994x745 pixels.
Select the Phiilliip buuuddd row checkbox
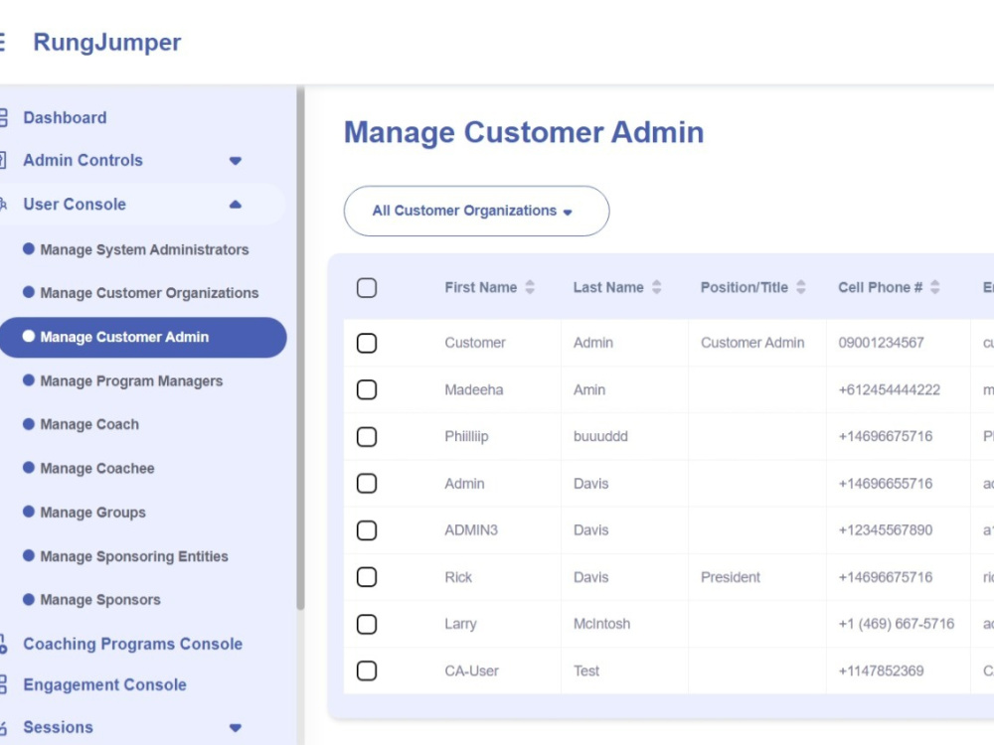(367, 436)
